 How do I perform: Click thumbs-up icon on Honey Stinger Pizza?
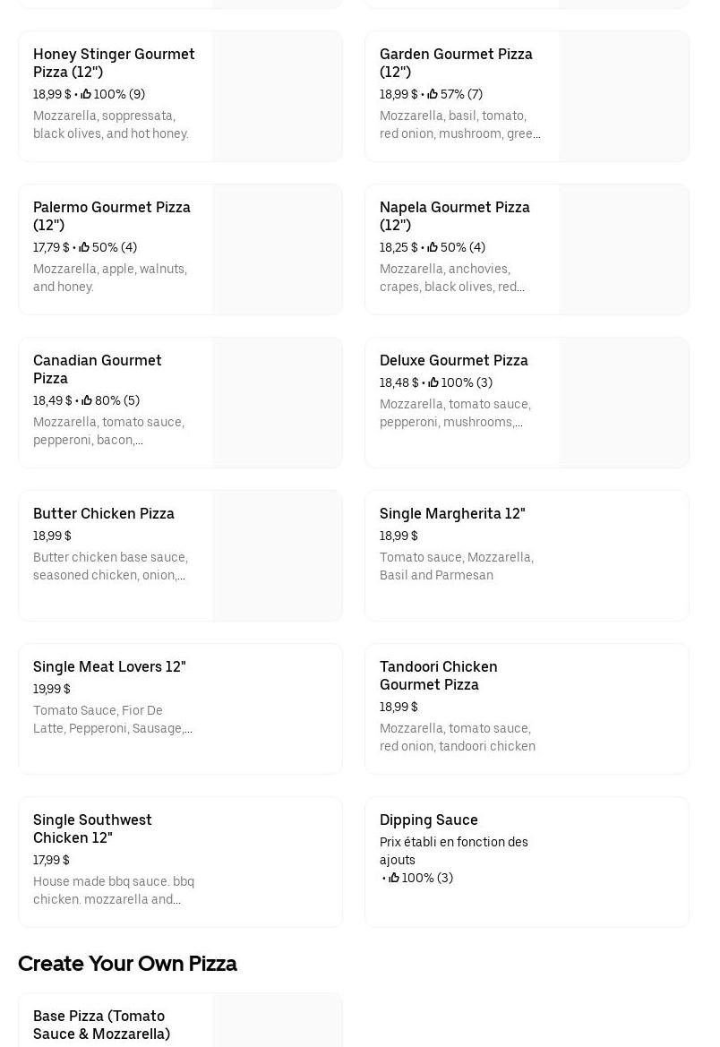[x=86, y=94]
